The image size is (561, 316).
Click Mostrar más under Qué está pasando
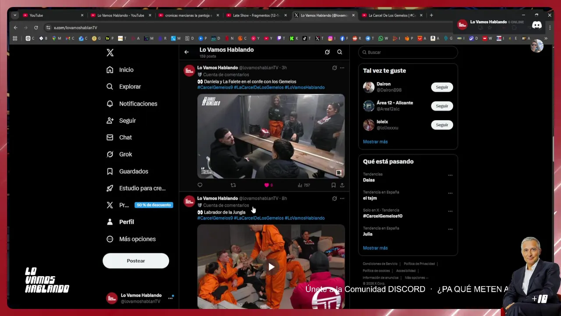tap(375, 248)
